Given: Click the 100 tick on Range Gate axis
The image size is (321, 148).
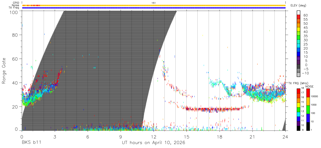Looking at the screenshot, I should click(x=14, y=12).
